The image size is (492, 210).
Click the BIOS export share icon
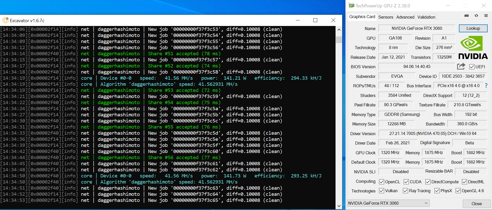click(x=461, y=66)
